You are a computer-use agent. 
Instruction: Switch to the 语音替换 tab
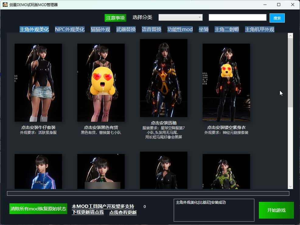point(152,29)
